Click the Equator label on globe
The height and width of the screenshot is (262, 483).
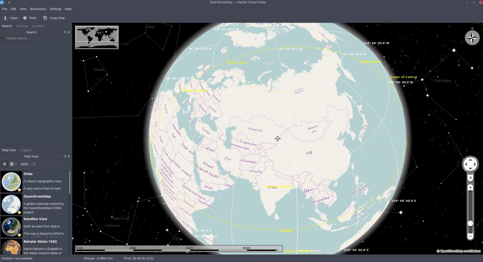(x=287, y=230)
